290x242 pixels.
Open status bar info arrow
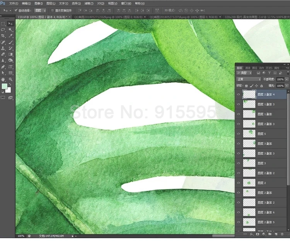tap(73, 236)
